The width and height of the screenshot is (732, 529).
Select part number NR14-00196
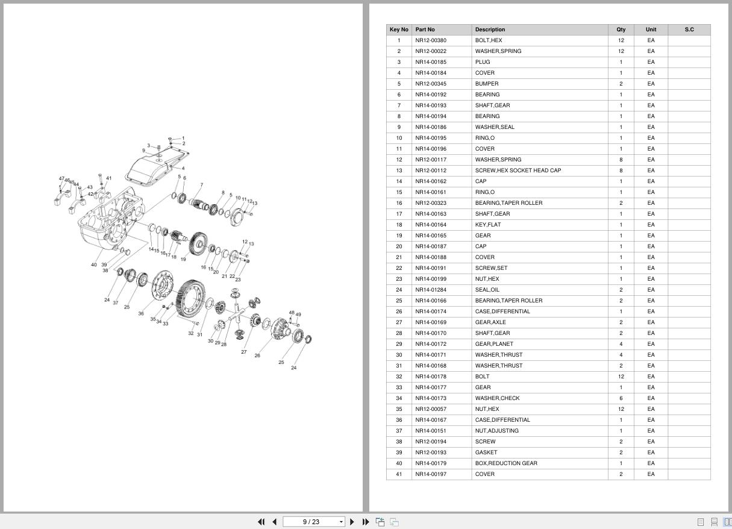click(431, 149)
